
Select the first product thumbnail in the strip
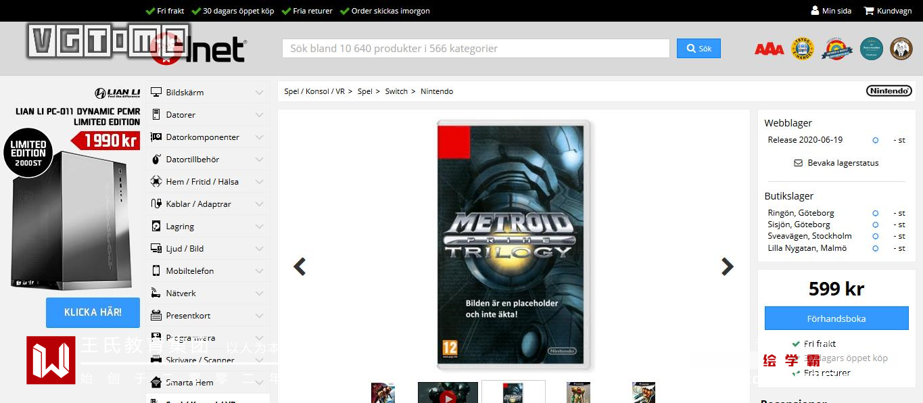pyautogui.click(x=383, y=393)
